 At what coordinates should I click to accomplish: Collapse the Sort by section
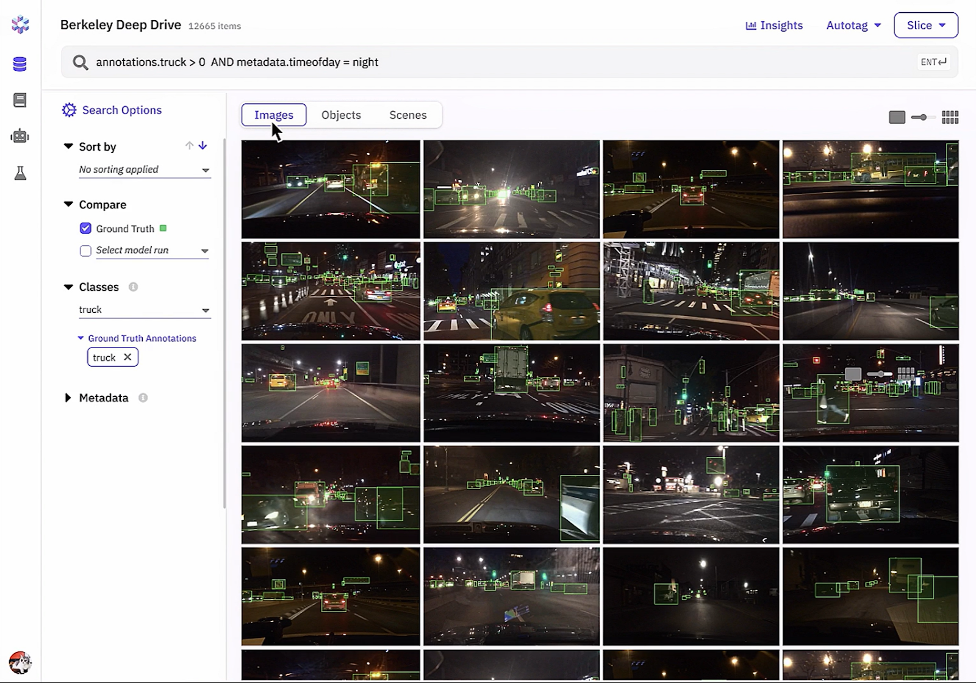pyautogui.click(x=68, y=146)
